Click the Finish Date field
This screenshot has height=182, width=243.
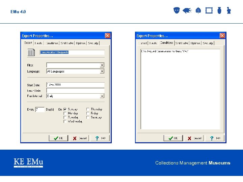[x=75, y=91]
